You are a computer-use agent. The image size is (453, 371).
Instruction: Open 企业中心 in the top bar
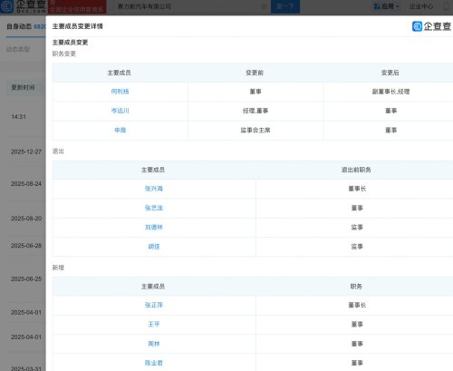pyautogui.click(x=421, y=6)
